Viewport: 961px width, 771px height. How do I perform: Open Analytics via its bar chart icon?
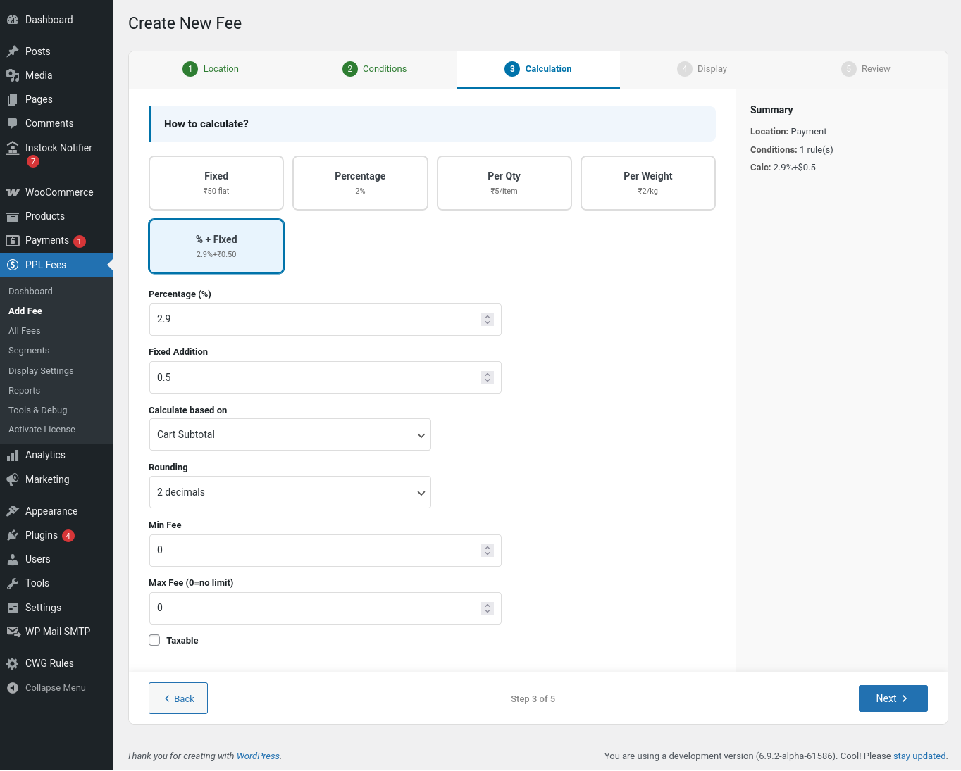pos(13,456)
